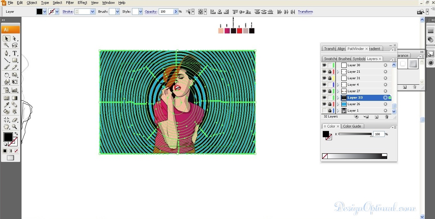Select the Pen tool
The width and height of the screenshot is (435, 219).
(6, 53)
